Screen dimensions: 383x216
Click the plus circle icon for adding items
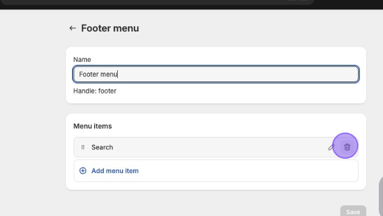click(83, 171)
